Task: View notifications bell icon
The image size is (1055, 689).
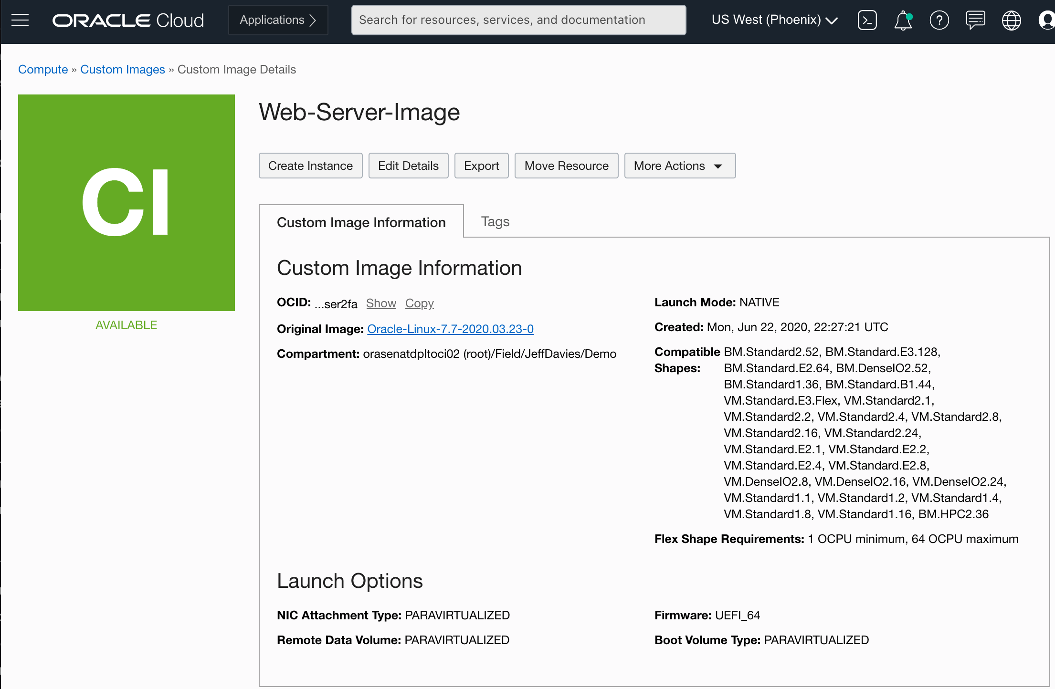Action: (903, 19)
